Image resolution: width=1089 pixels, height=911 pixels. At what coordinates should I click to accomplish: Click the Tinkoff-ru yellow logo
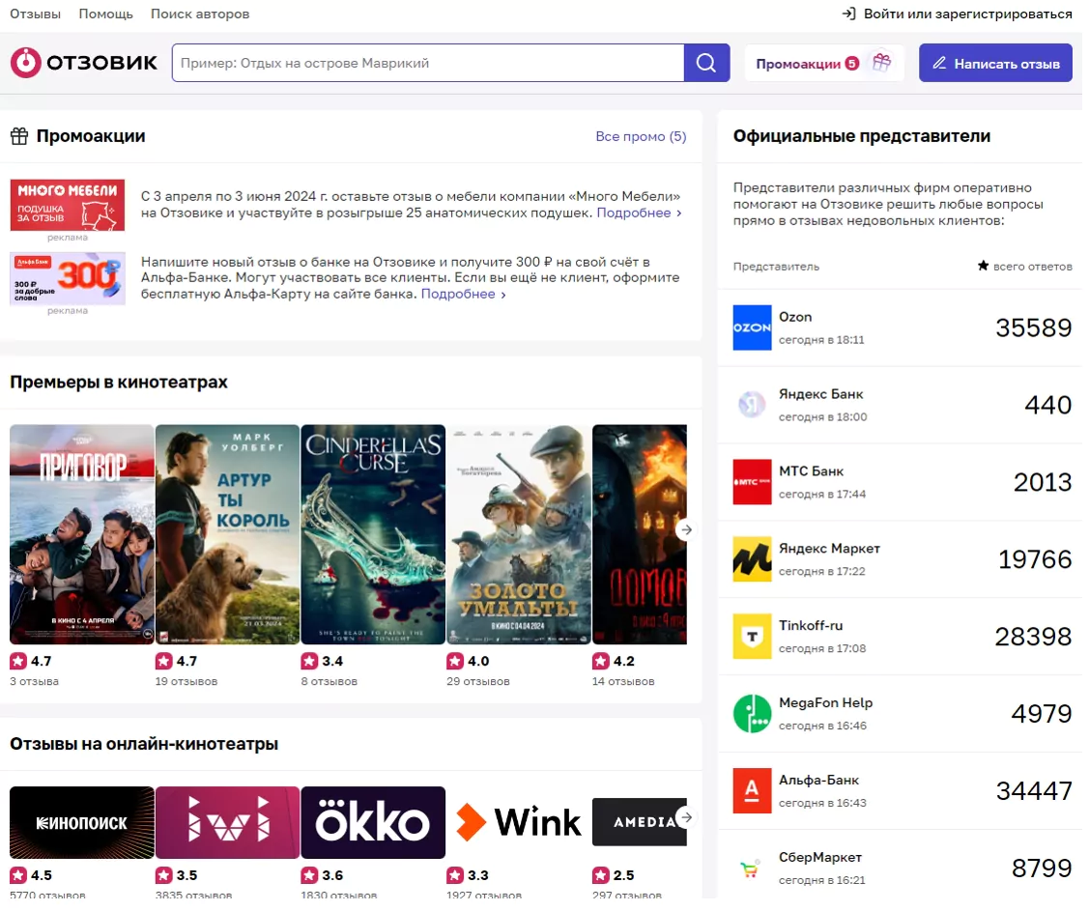[x=757, y=641]
